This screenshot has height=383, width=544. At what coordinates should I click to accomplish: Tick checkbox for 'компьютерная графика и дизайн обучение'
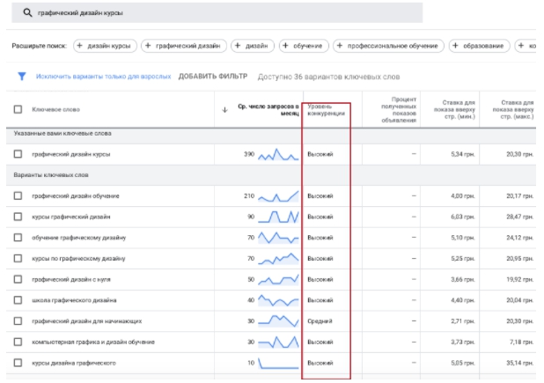pyautogui.click(x=18, y=342)
